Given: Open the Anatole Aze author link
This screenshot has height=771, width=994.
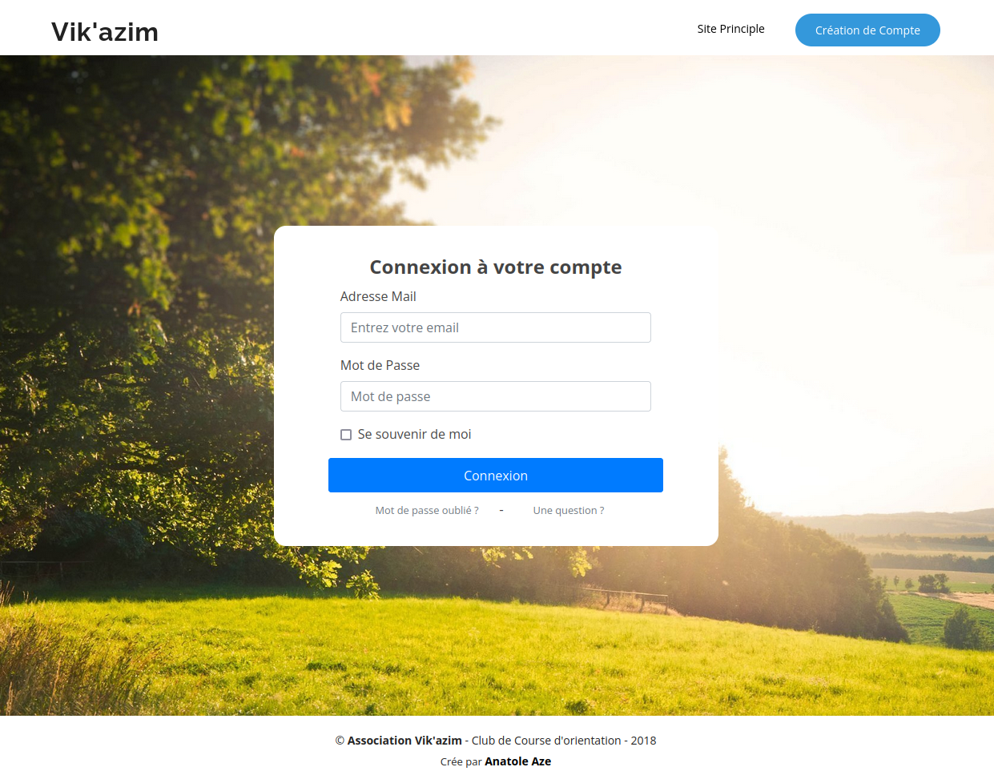Looking at the screenshot, I should click(x=517, y=761).
